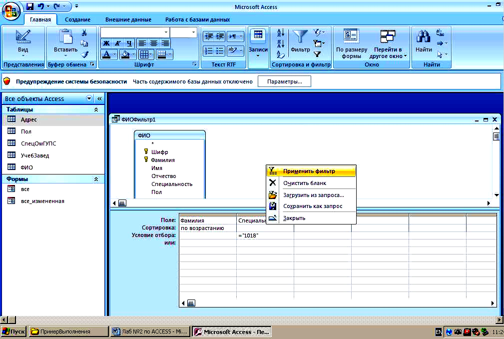Center the text alignment
Viewport: 504px width, 339px height.
coord(154,43)
